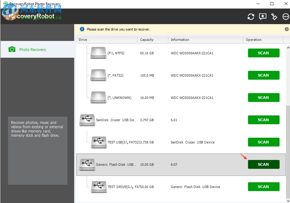Viewport: 290px width, 203px height.
Task: Click the RecoveryRobot app icon in title bar
Action: (6, 3)
